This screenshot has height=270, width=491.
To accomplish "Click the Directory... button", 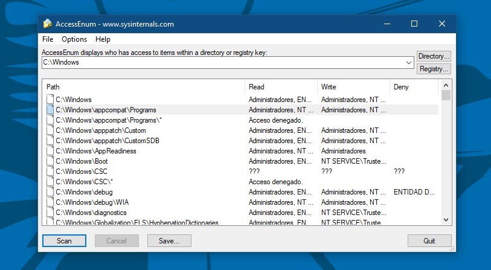I will (x=434, y=56).
